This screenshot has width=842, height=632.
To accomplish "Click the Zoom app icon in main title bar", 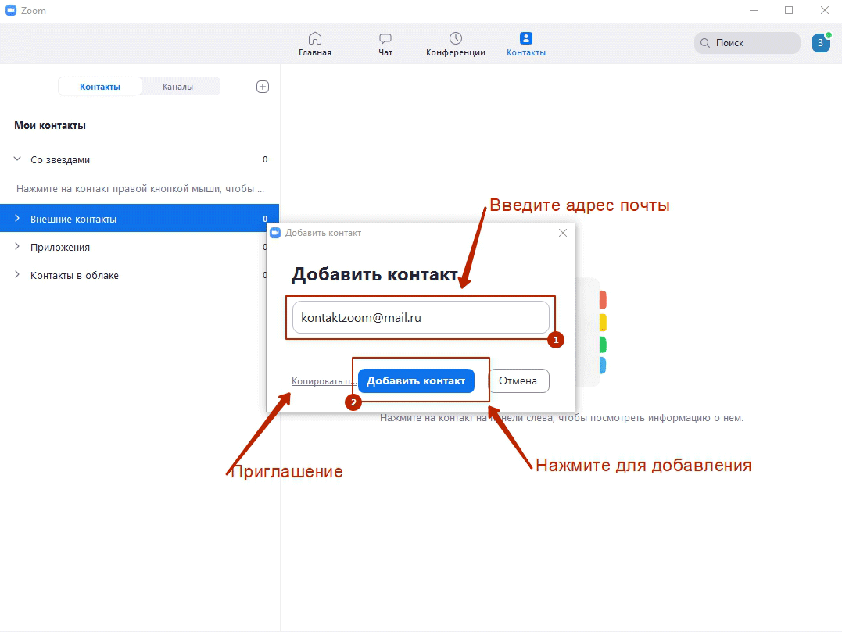I will click(x=11, y=10).
